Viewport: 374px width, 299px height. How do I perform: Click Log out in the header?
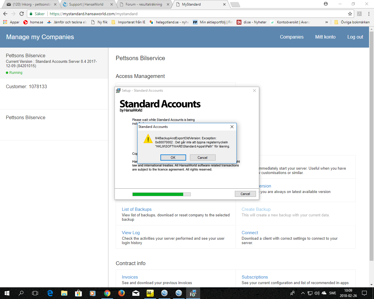(x=355, y=37)
